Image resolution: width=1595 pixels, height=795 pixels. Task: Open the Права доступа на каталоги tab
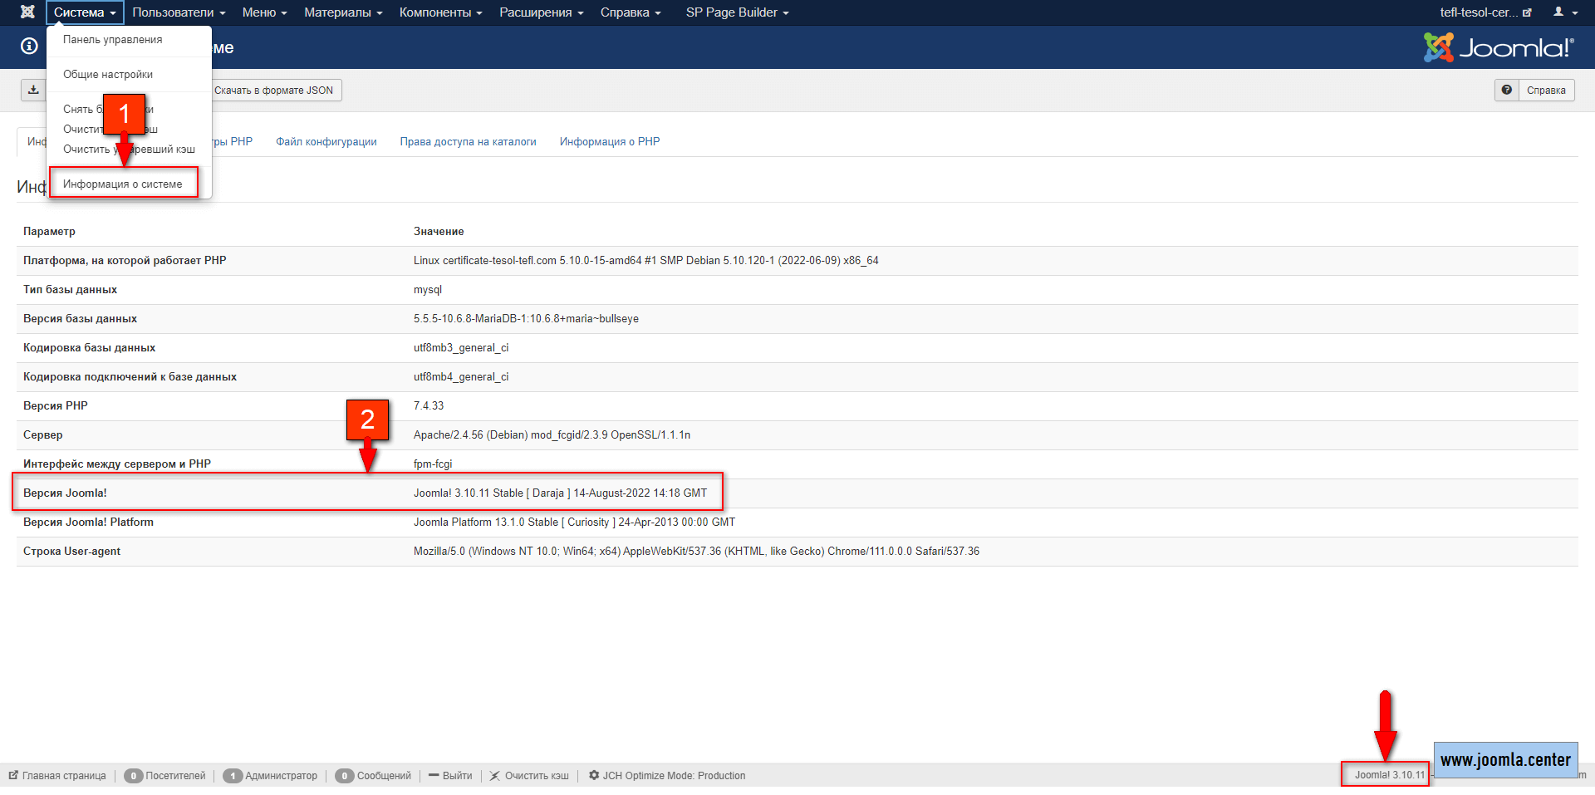tap(468, 141)
